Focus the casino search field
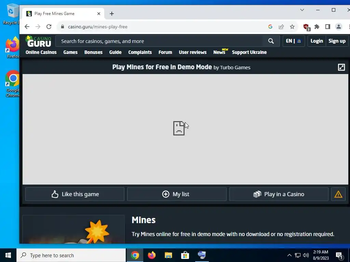Viewport: 350px width, 262px height. coord(159,41)
